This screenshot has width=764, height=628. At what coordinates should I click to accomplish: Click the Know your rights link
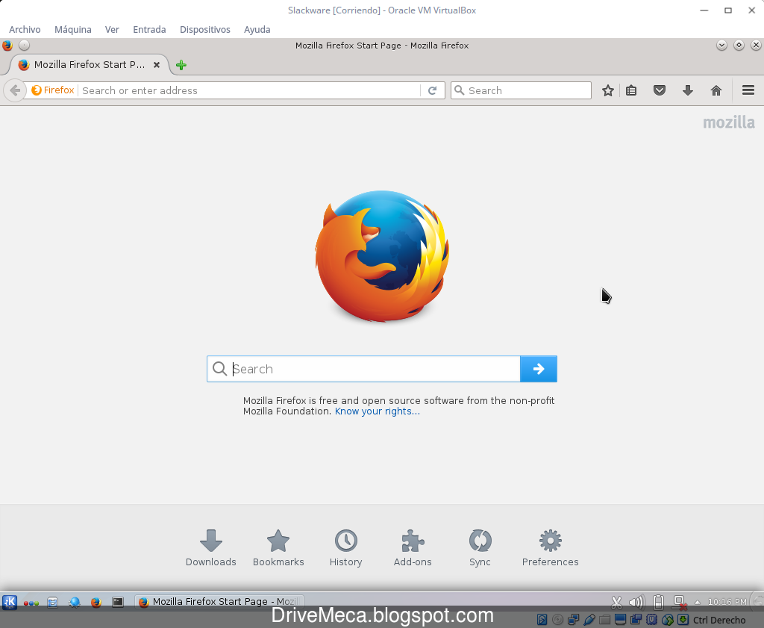[377, 411]
